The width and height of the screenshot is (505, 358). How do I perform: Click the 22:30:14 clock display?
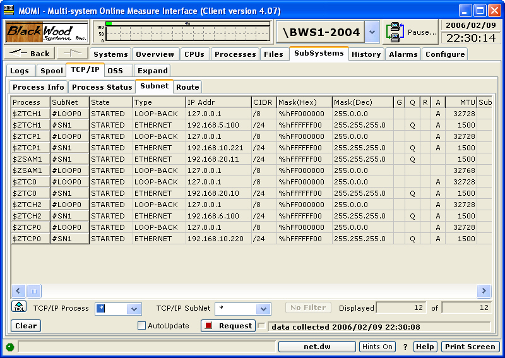[x=470, y=38]
